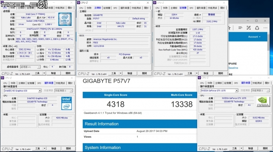Open the Baseline link on Geekbench page
273x152 pixels.
(x=233, y=68)
